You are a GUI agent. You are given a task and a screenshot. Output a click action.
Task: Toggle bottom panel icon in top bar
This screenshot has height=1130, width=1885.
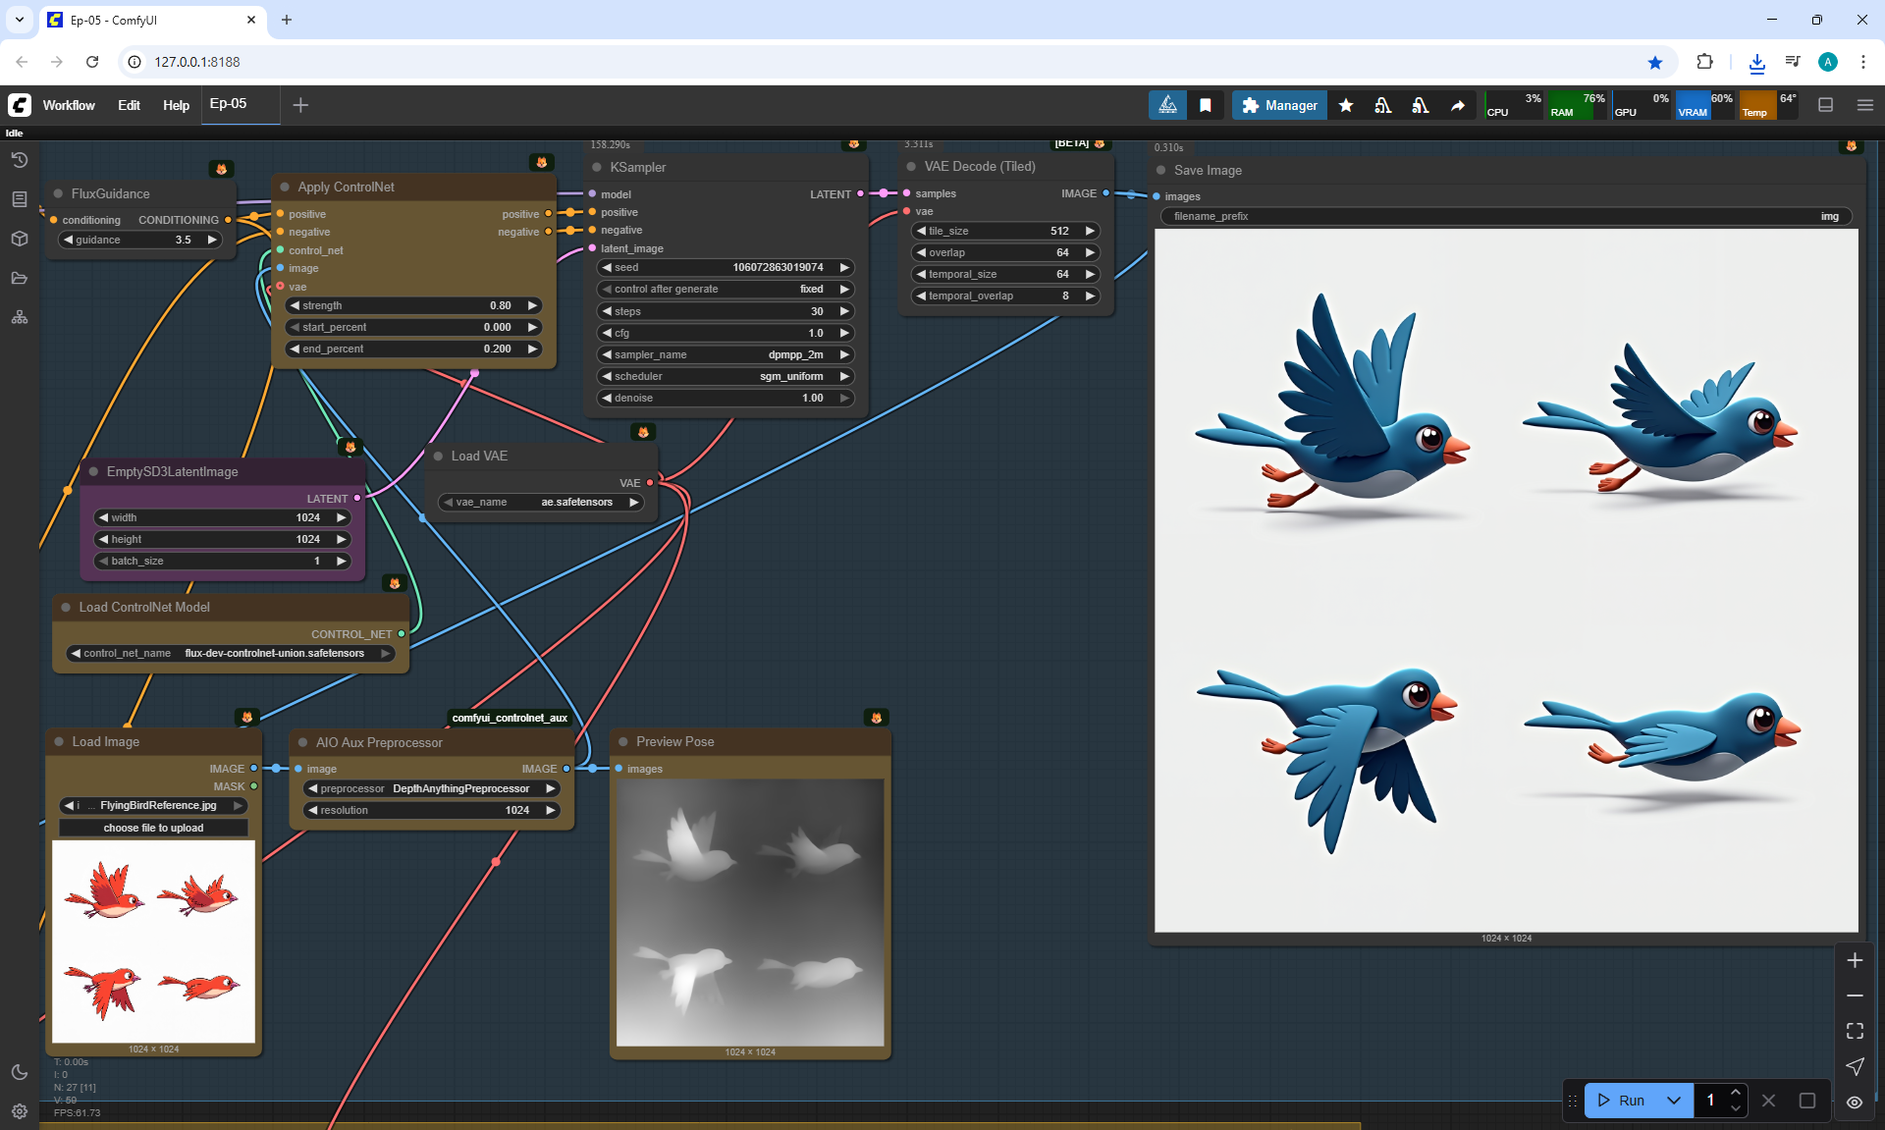coord(1825,105)
